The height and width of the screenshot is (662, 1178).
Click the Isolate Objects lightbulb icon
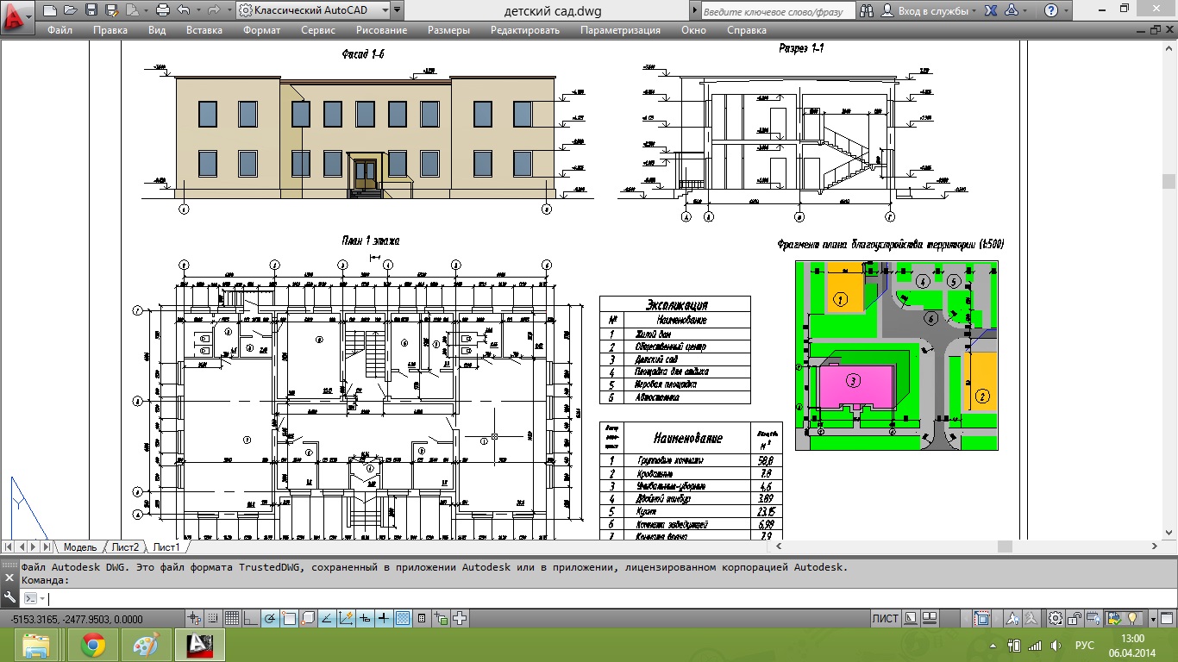pos(1132,618)
